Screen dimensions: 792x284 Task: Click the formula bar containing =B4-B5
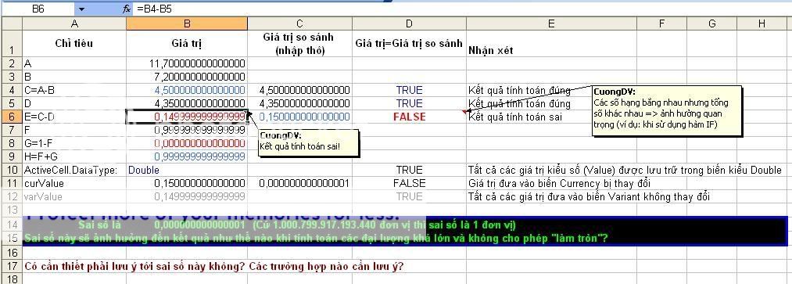(462, 9)
